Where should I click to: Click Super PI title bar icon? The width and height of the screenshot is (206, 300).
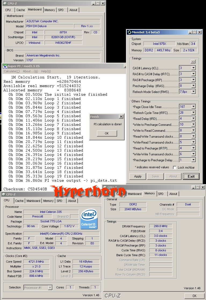click(x=5, y=66)
